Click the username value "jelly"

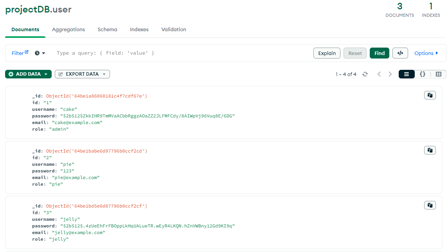70,219
